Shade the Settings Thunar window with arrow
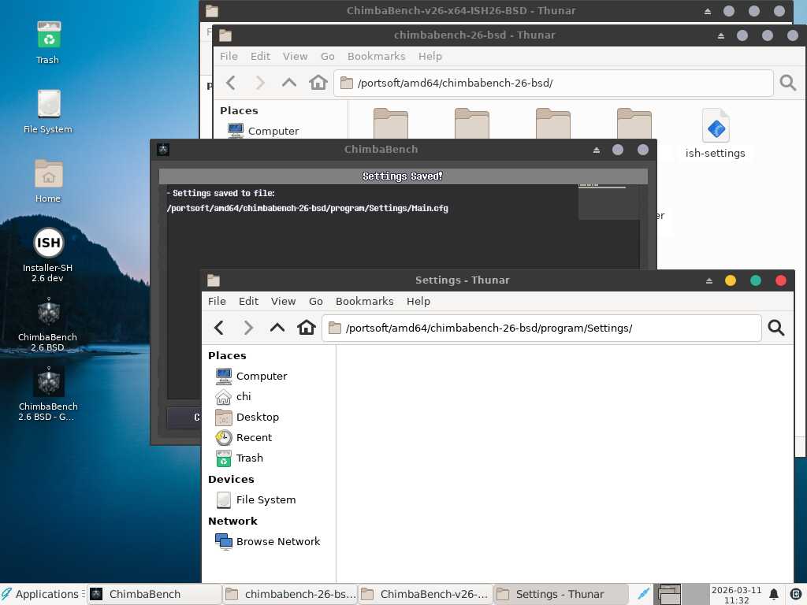807x605 pixels. [709, 280]
